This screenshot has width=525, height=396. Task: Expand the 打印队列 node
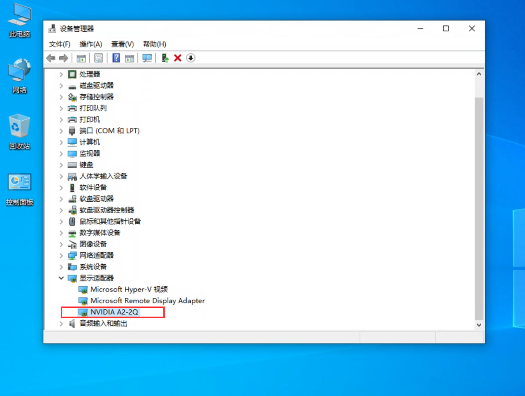click(x=61, y=108)
